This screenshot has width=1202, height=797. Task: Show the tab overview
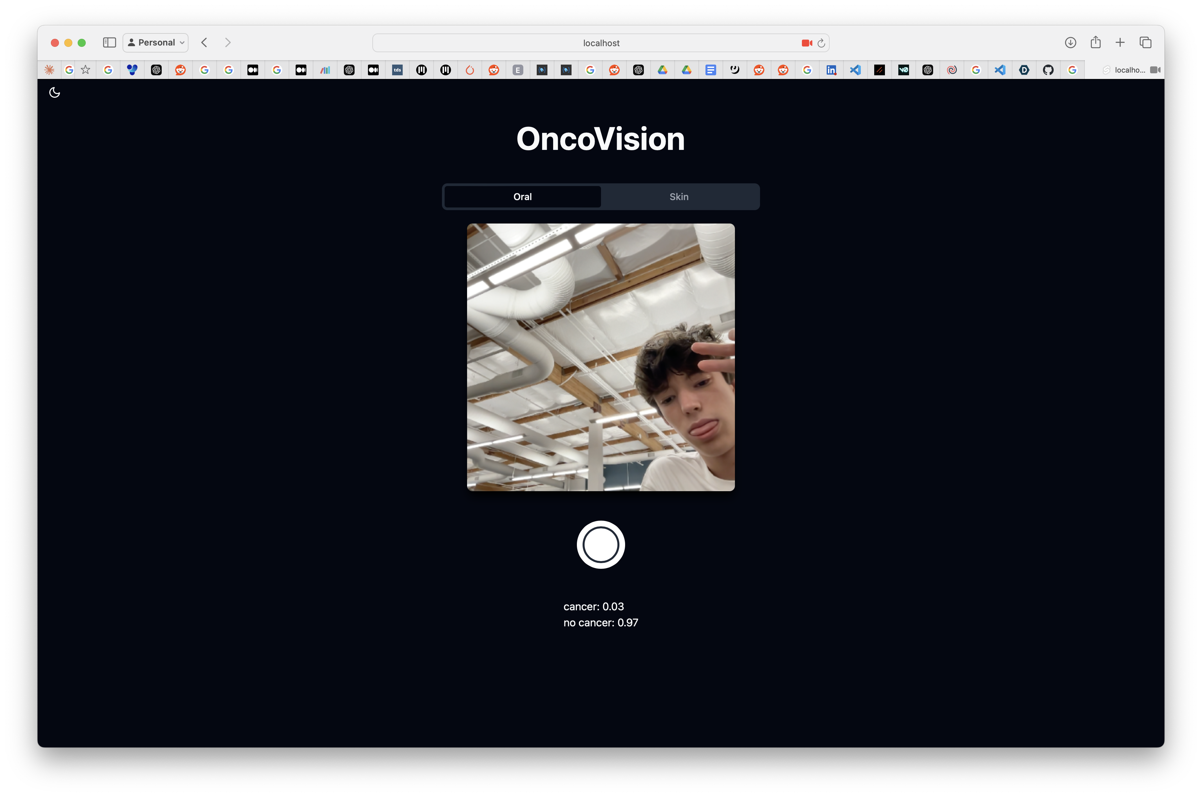(x=1145, y=43)
